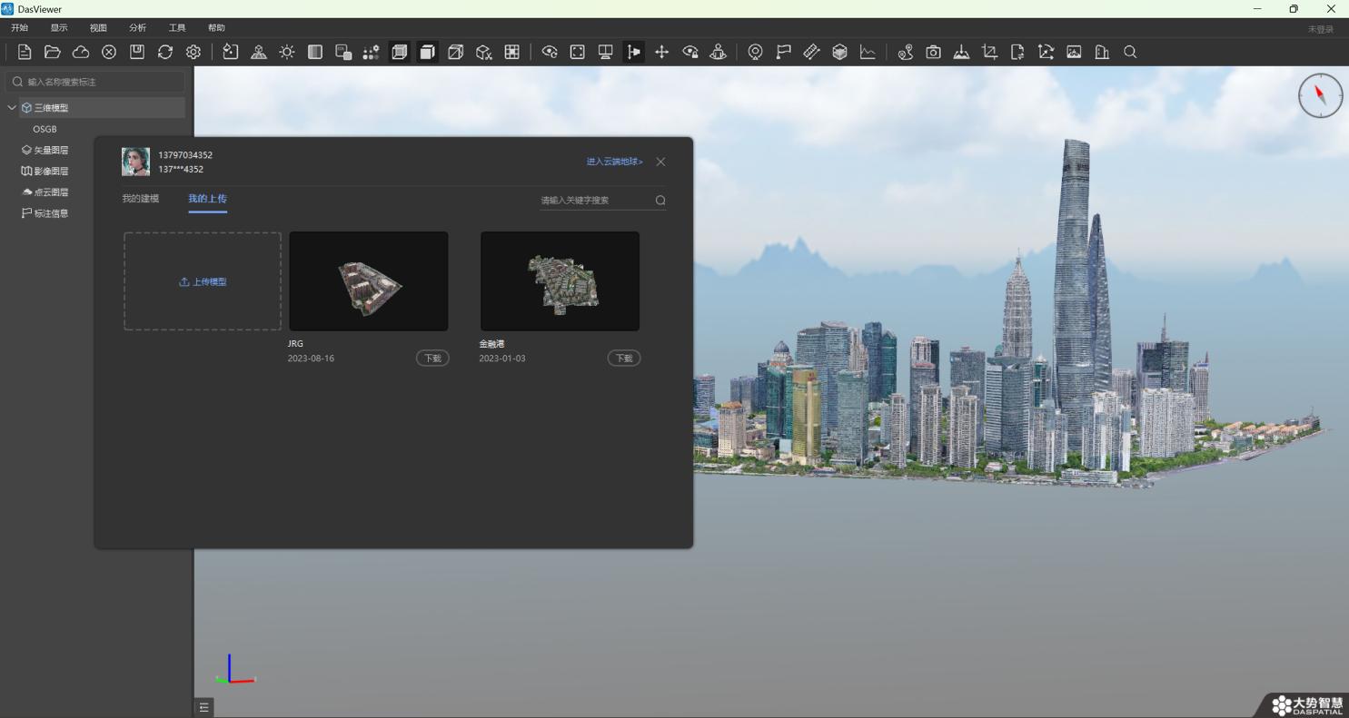
Task: Select the 点云图层 layer entry
Action: point(45,192)
